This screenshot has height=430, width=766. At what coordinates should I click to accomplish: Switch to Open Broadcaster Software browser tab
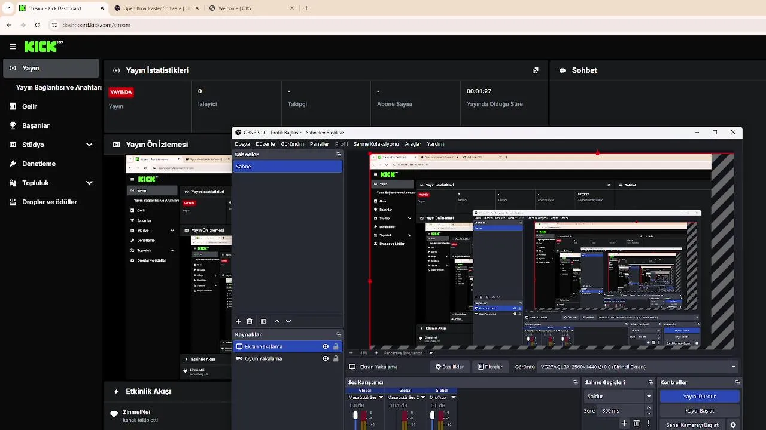[x=157, y=8]
